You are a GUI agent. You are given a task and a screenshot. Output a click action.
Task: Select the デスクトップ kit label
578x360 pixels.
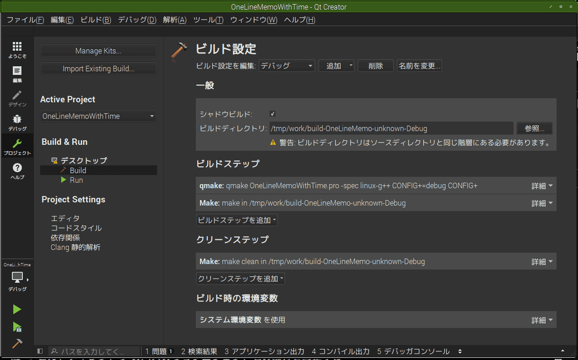point(84,161)
